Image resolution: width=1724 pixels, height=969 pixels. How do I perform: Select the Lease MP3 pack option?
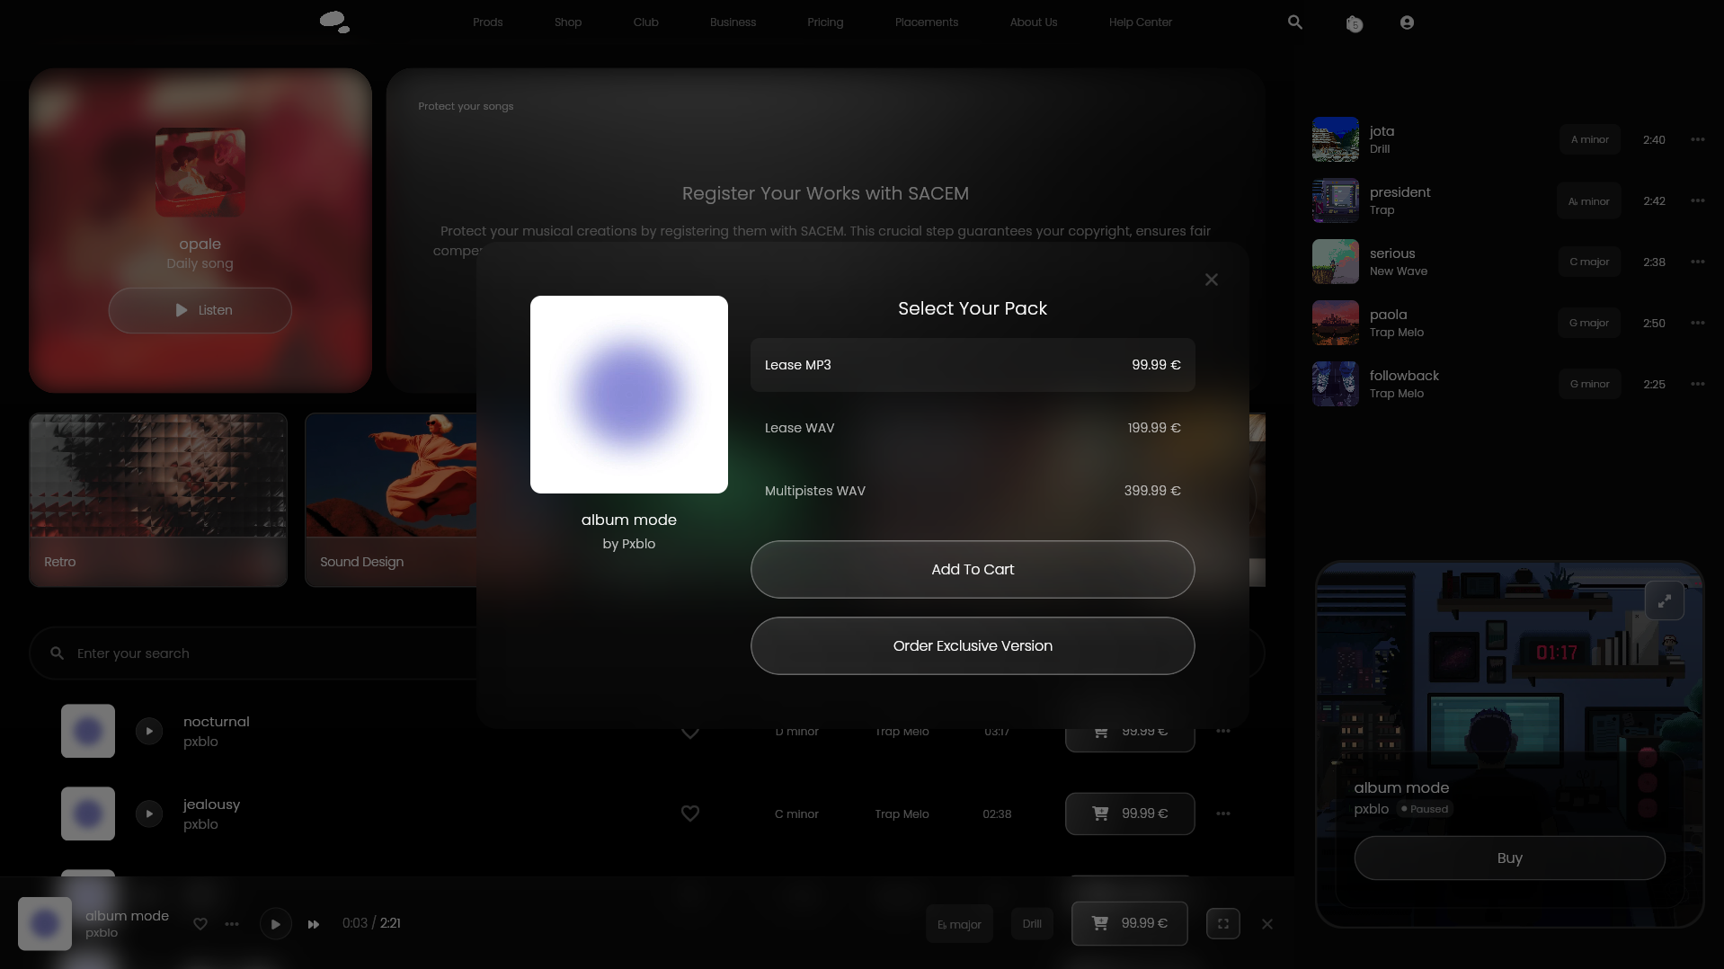point(973,365)
